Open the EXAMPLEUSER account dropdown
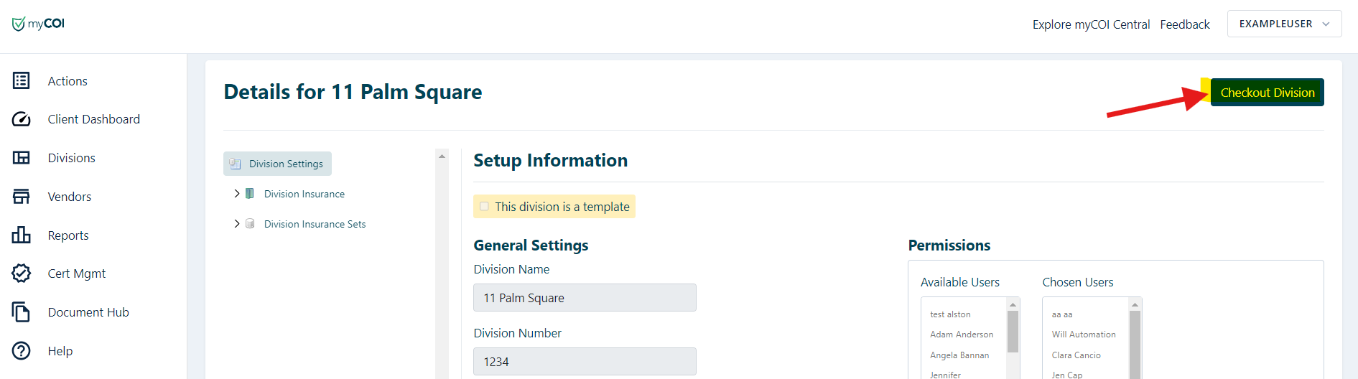1358x379 pixels. pyautogui.click(x=1284, y=24)
